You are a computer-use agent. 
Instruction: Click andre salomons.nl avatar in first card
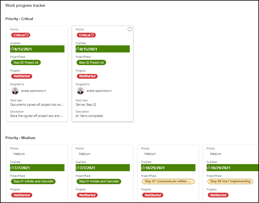click(15, 91)
